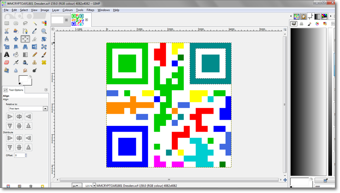Choose the Bucket Fill tool
The image size is (340, 193).
point(16,55)
